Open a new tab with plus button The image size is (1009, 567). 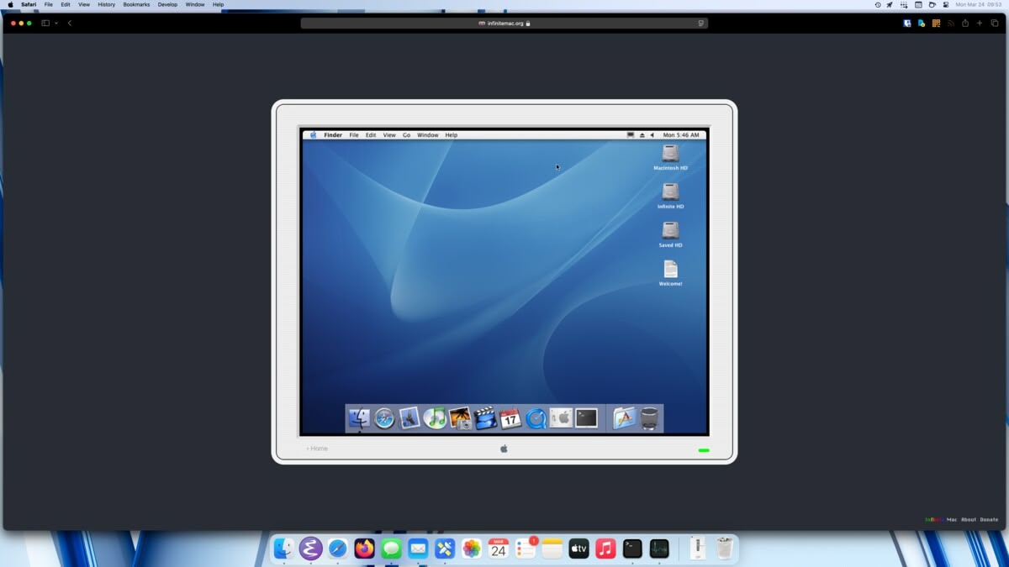click(980, 24)
